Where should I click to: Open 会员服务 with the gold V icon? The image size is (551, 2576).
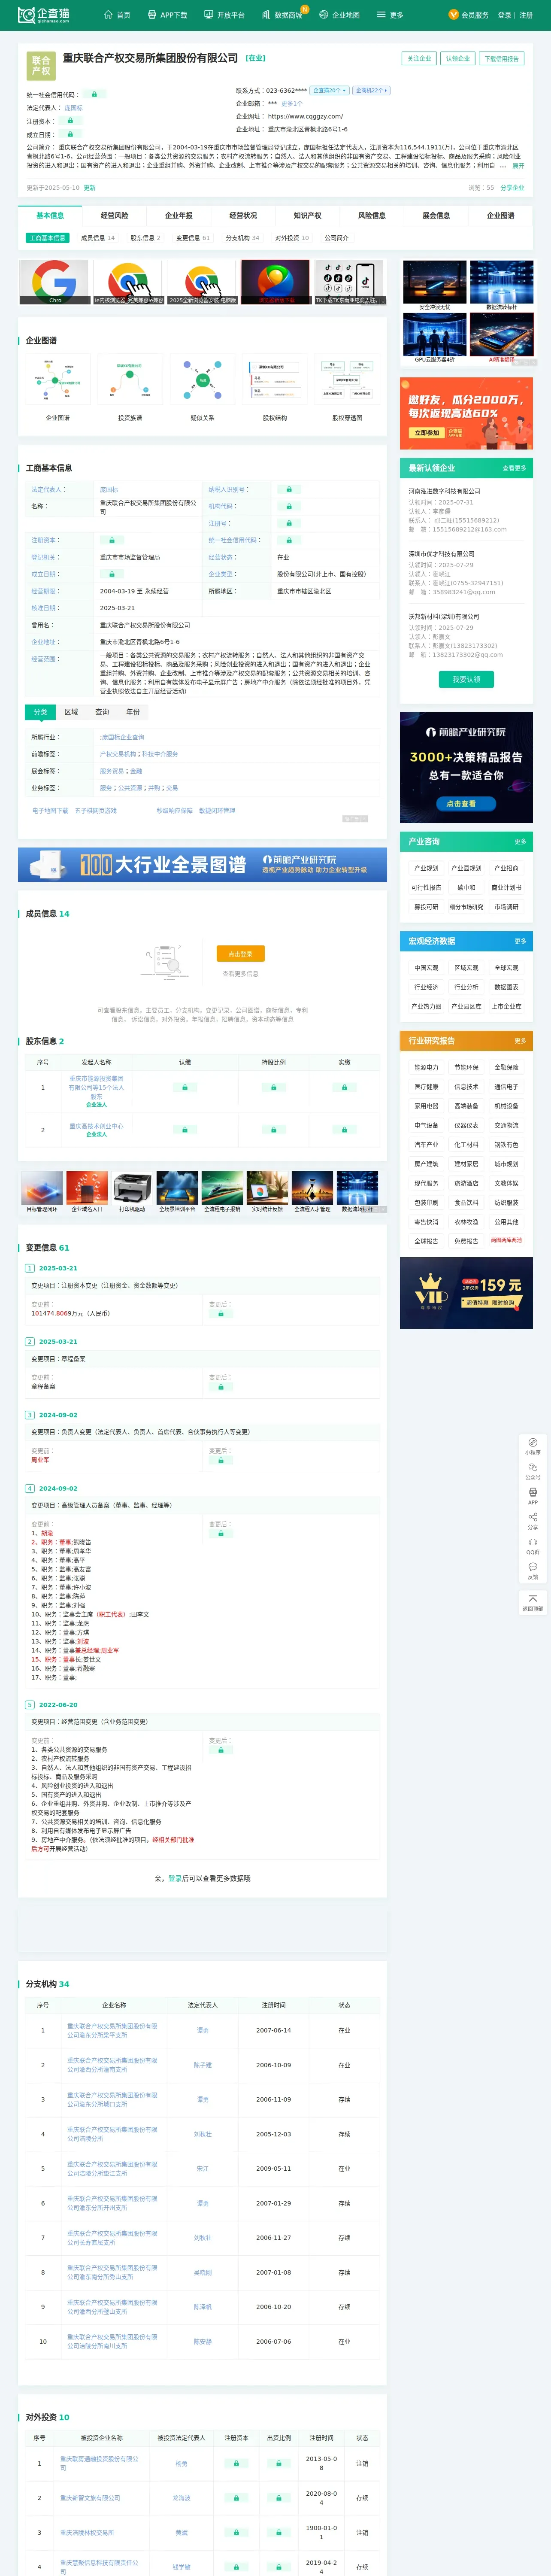tap(469, 15)
